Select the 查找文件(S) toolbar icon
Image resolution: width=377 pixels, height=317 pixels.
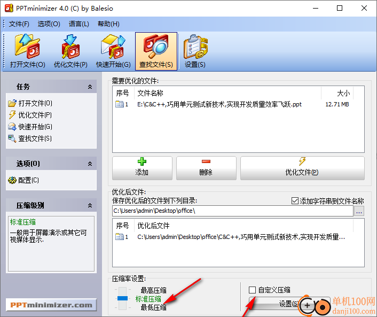coord(156,51)
